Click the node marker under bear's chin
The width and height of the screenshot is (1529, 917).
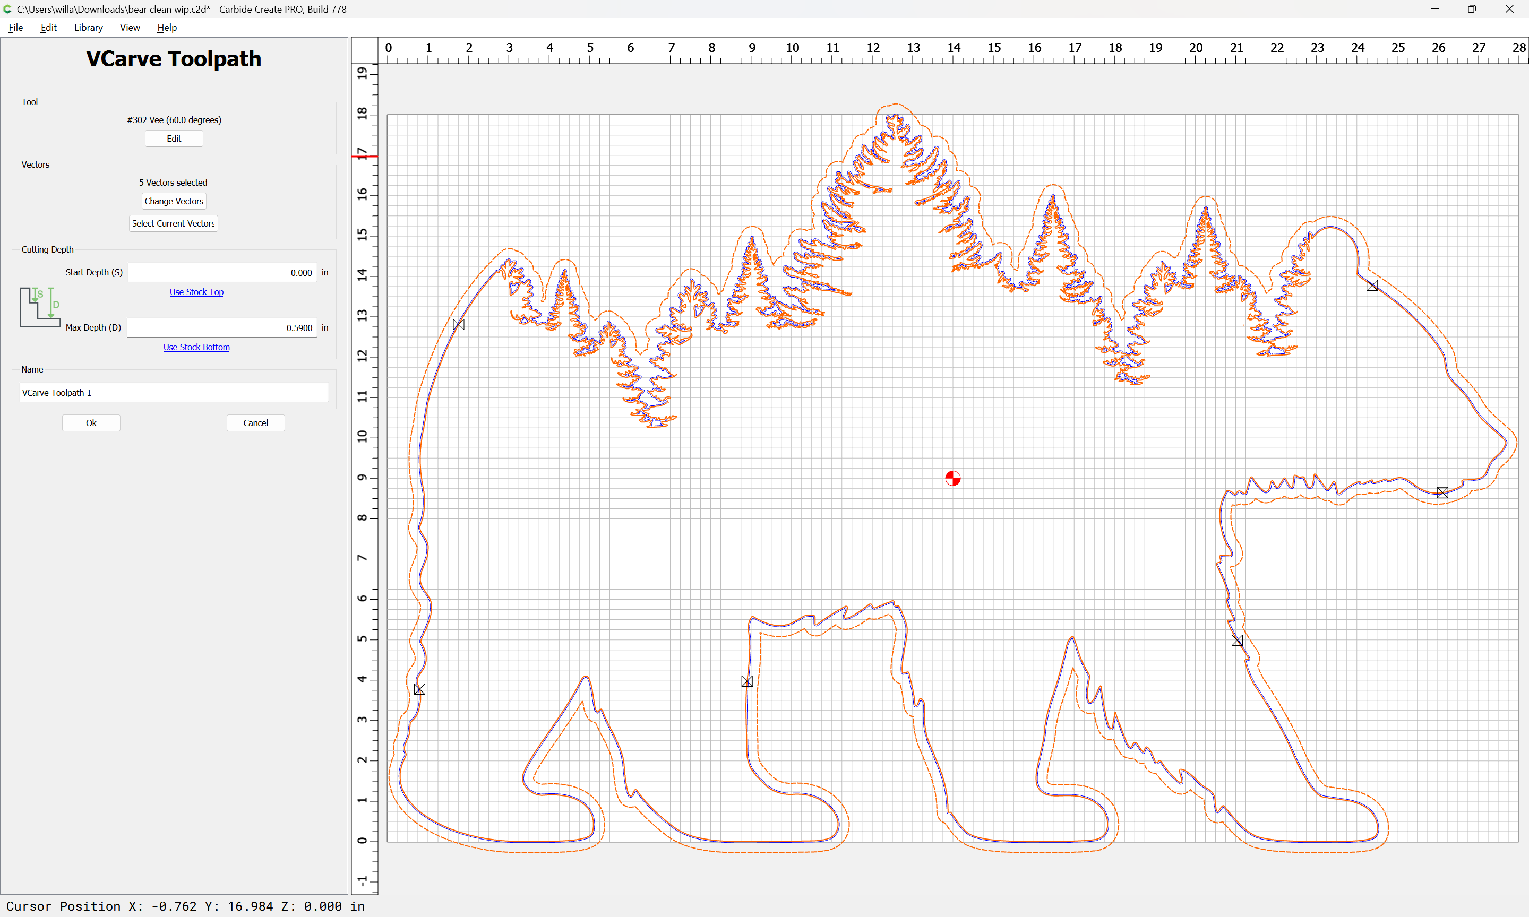point(1442,492)
